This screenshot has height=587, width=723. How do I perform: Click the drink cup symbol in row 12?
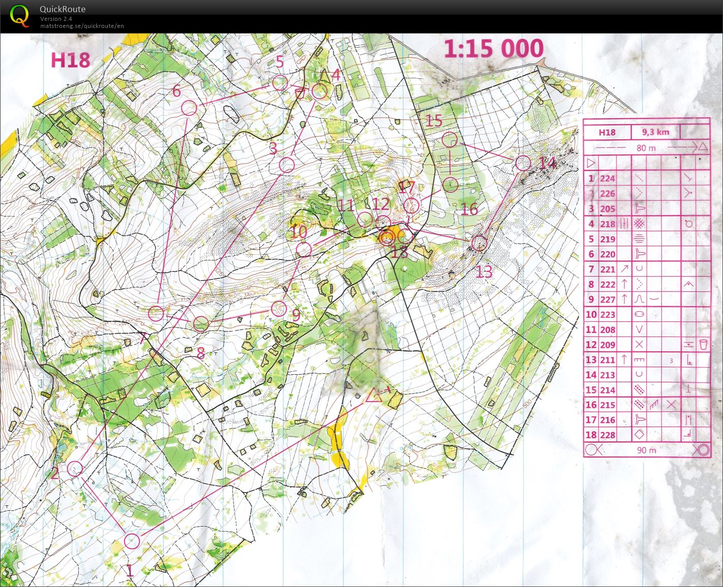point(703,345)
